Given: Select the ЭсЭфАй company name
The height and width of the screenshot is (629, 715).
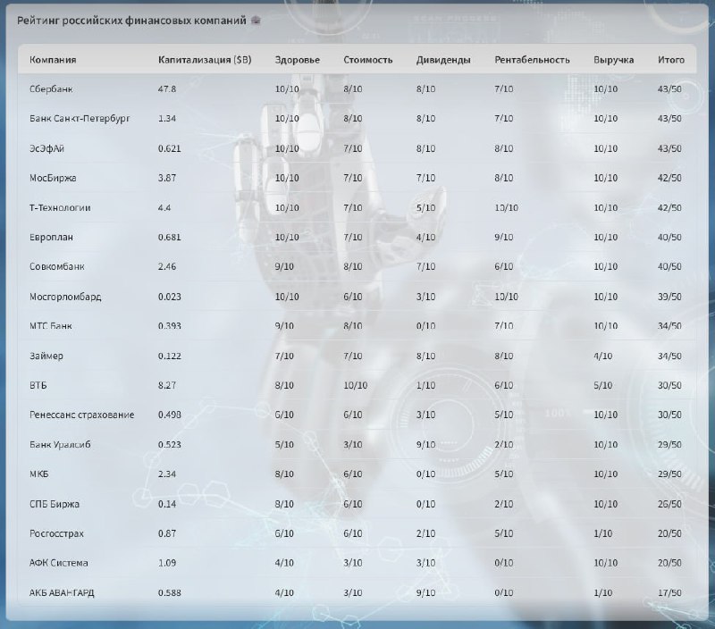Looking at the screenshot, I should pos(47,148).
